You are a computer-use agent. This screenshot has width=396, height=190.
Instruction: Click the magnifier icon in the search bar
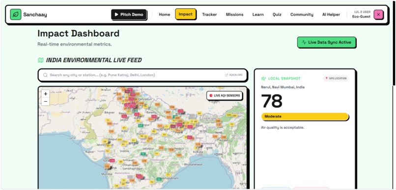click(45, 75)
